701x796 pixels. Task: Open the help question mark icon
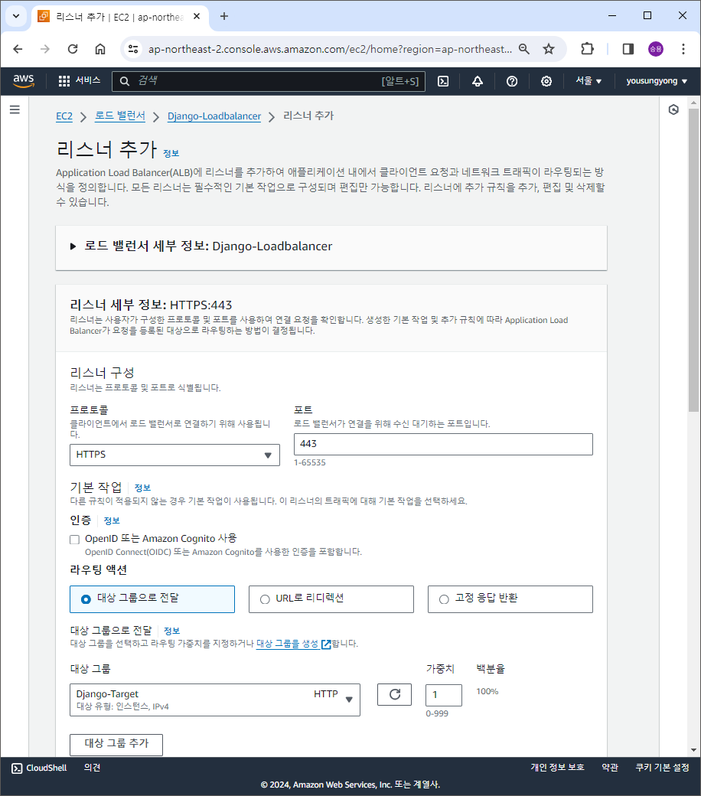click(512, 81)
